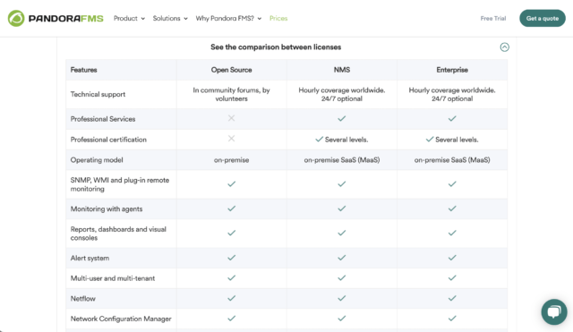573x332 pixels.
Task: Click the 'Alert system' row label
Action: (x=90, y=258)
